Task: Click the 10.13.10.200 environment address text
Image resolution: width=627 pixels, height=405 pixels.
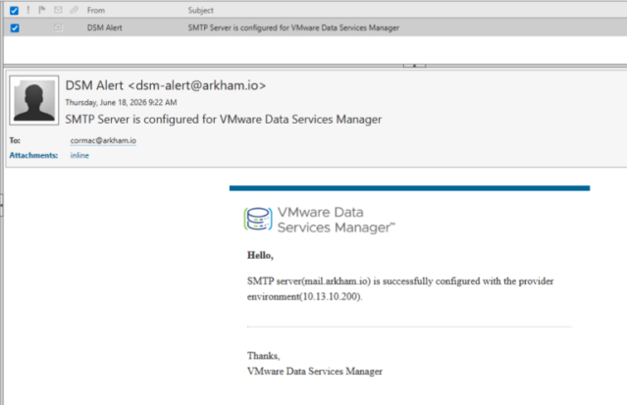Action: [x=331, y=297]
